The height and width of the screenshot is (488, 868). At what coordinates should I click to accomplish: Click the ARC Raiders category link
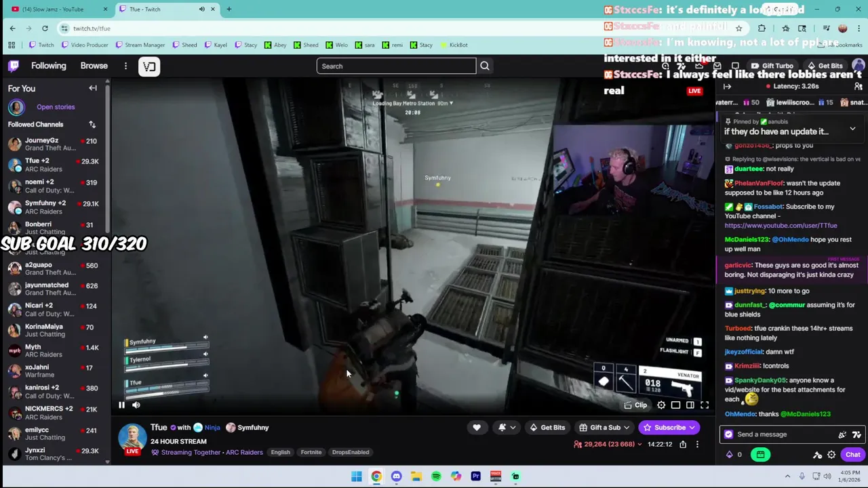244,452
